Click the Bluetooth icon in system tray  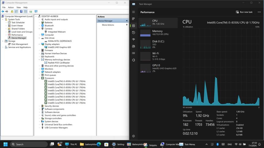tap(217, 144)
